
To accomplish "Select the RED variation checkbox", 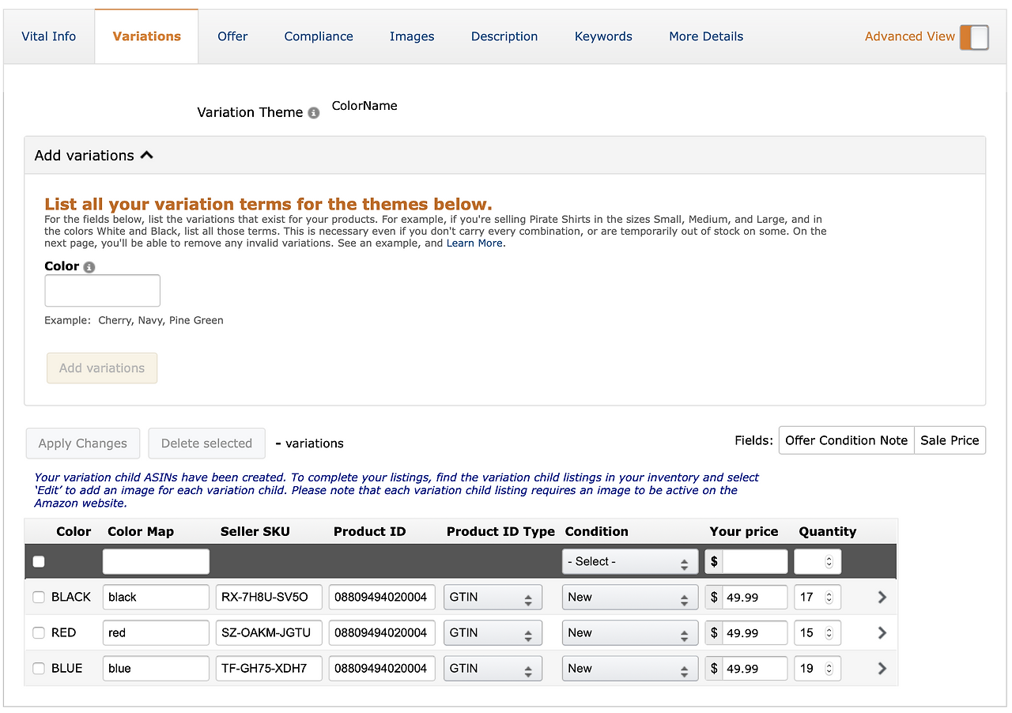I will (39, 633).
